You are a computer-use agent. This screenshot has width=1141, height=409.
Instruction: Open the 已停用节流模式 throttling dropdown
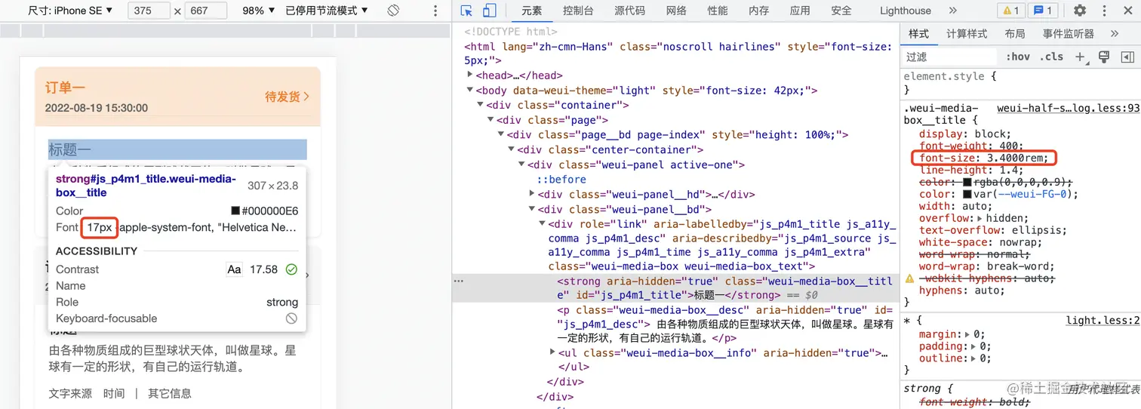[327, 11]
